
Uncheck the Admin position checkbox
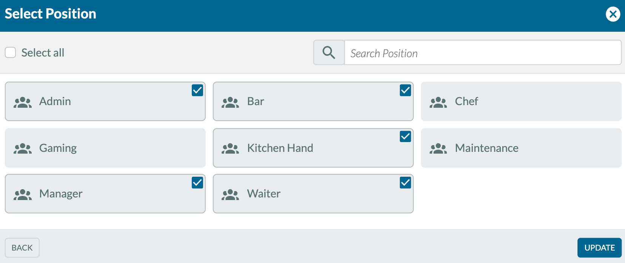198,90
